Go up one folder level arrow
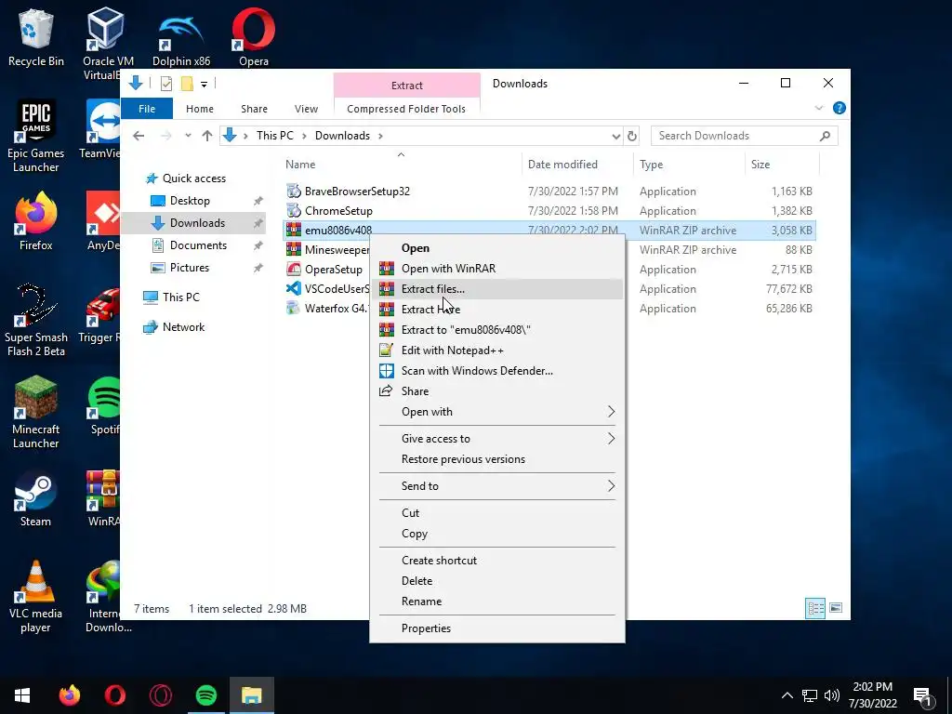 tap(207, 136)
